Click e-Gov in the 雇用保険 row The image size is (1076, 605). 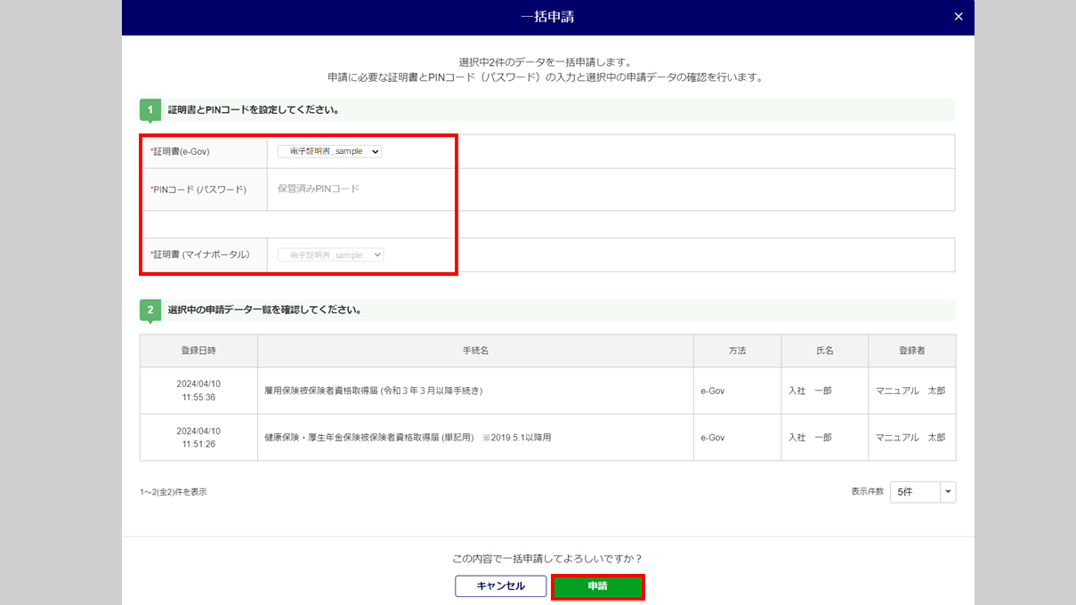[713, 391]
